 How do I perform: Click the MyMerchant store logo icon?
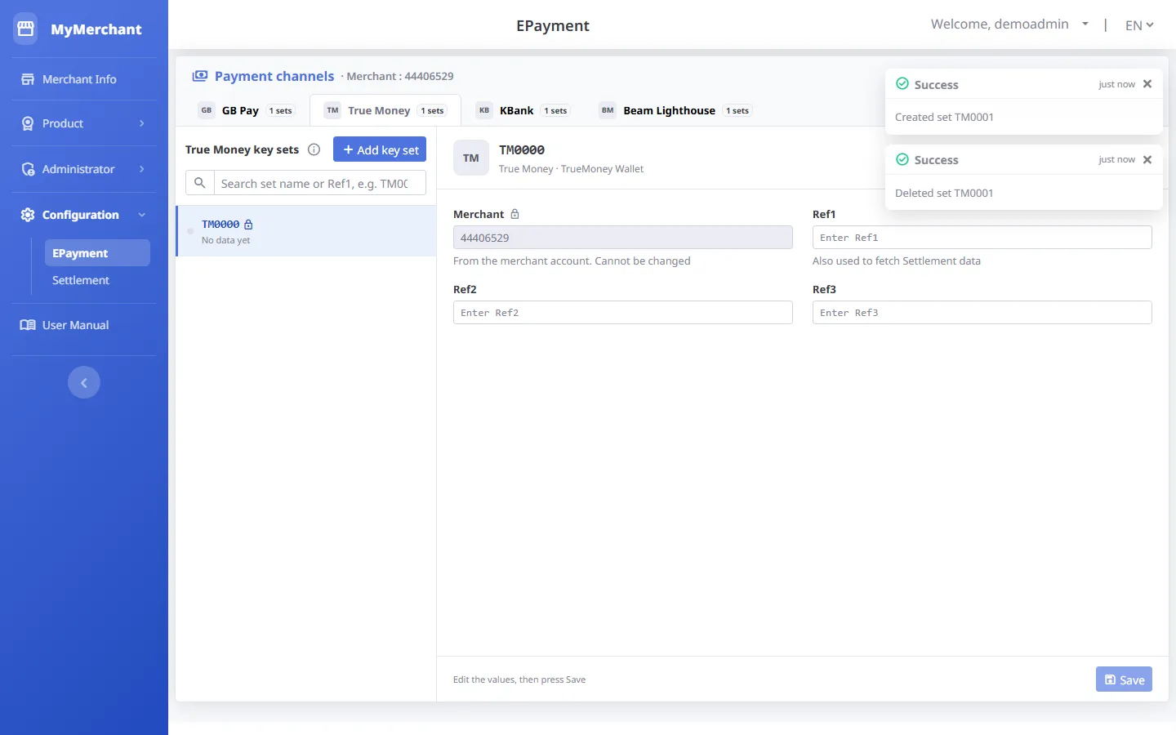tap(25, 29)
